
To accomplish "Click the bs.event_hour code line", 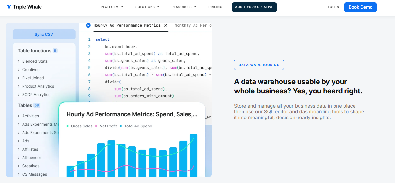I will [121, 47].
